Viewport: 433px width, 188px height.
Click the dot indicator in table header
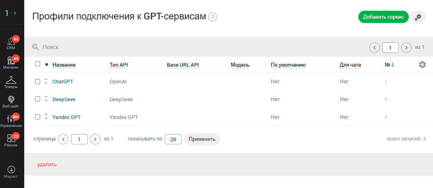pos(46,65)
